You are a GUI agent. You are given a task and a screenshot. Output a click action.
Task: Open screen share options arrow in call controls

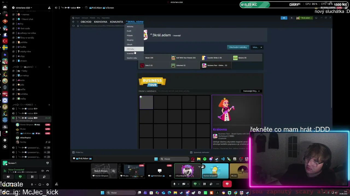pos(199,184)
